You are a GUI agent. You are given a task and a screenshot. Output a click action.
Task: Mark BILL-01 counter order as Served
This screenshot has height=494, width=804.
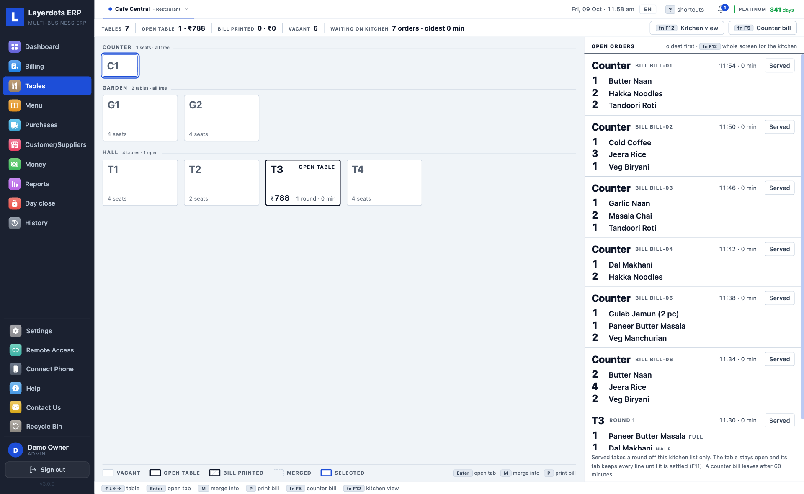point(779,66)
